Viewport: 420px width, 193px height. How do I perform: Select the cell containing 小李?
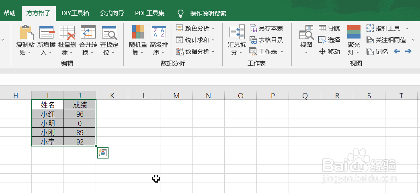click(48, 141)
